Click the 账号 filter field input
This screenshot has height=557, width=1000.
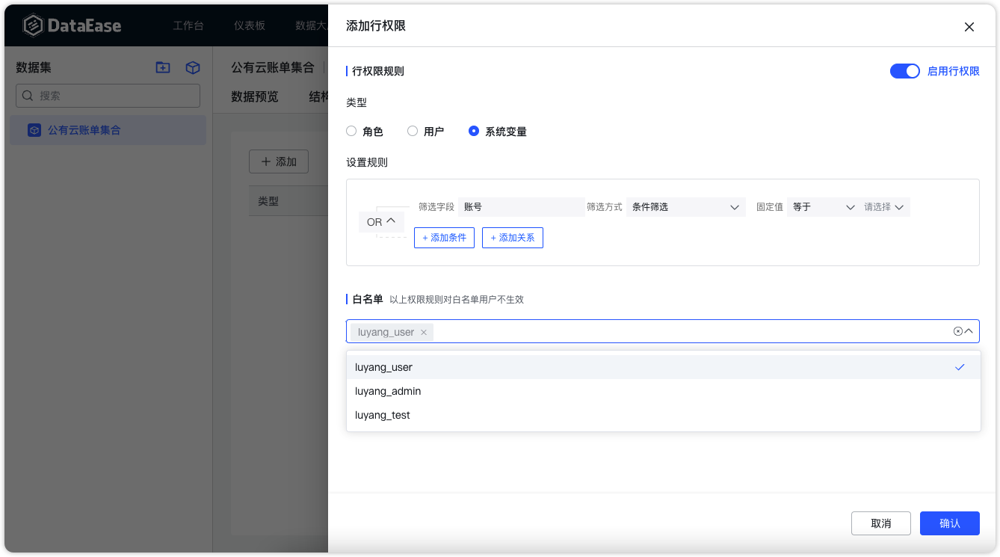pyautogui.click(x=522, y=207)
